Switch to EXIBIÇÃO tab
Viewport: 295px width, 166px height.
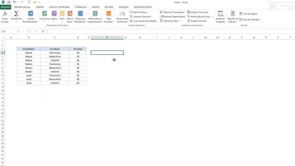[124, 7]
